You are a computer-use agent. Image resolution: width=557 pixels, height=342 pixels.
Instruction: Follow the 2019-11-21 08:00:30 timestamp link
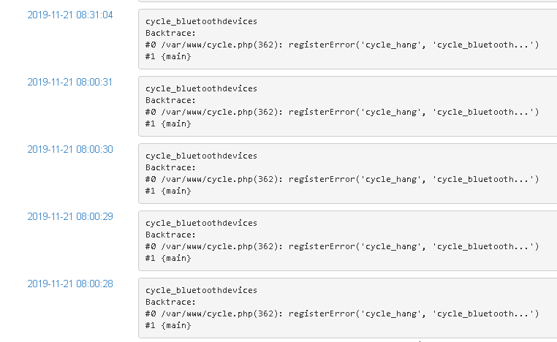(x=70, y=149)
